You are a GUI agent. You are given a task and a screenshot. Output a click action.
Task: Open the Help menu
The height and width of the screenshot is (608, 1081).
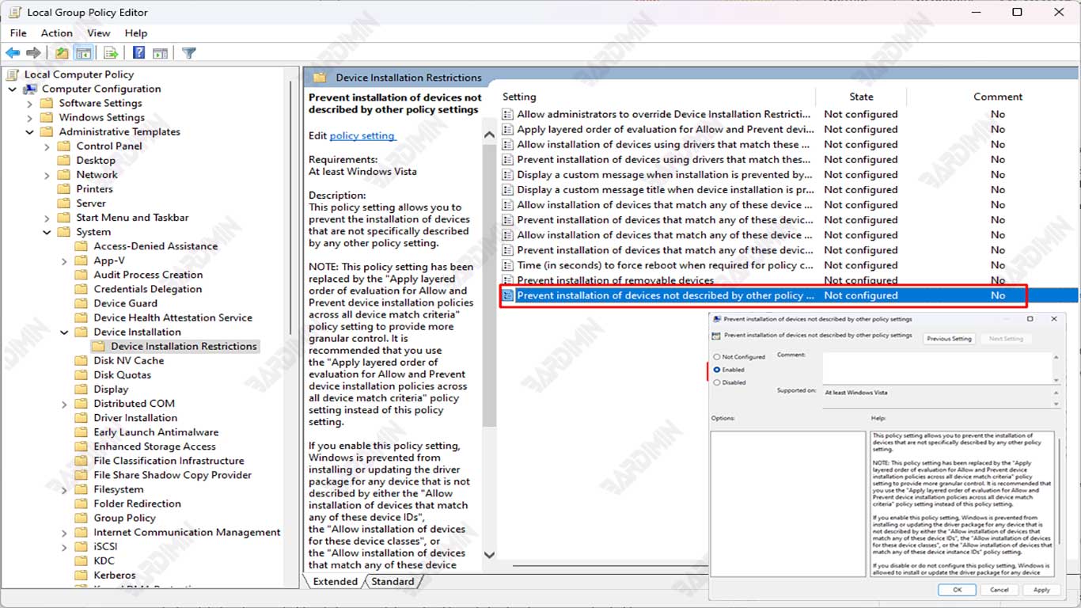point(136,33)
